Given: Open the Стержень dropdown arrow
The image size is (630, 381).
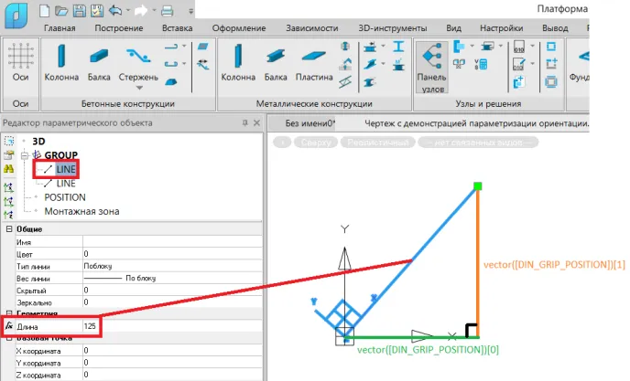Looking at the screenshot, I should 140,90.
